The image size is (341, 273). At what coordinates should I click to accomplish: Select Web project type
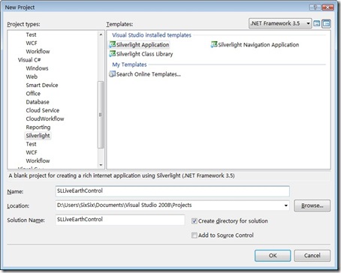click(32, 76)
